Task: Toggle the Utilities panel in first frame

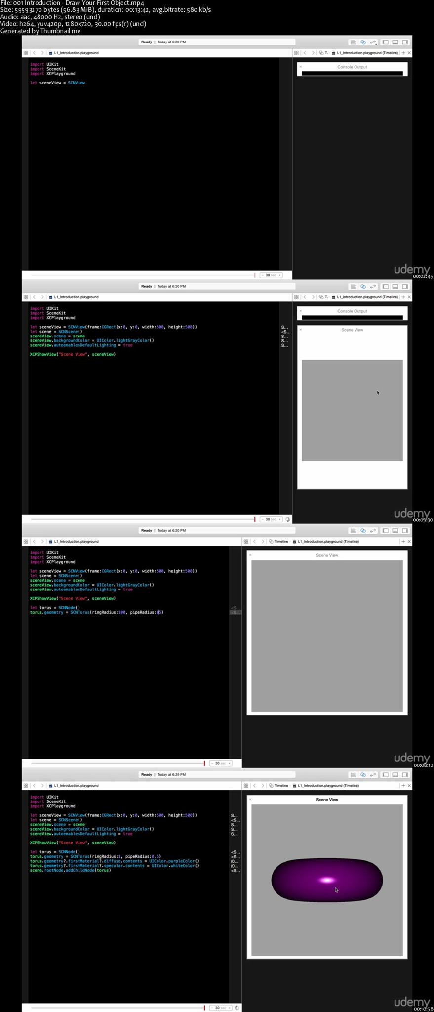Action: pyautogui.click(x=405, y=42)
